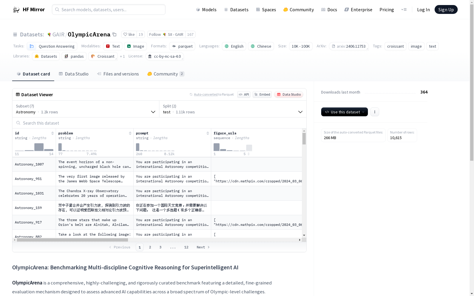Viewport: 474px width, 296px height.
Task: Open the API button in Dataset Viewer
Action: 244,94
